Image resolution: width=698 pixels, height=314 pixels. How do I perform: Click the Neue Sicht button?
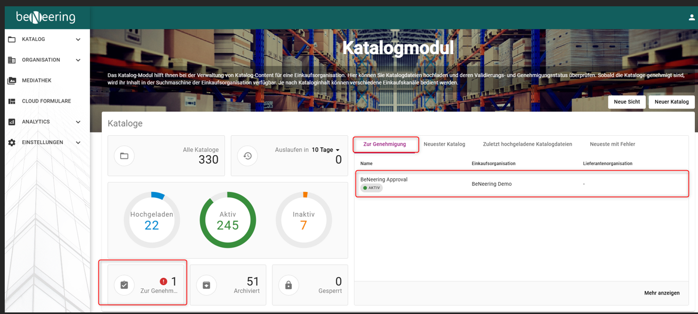point(626,102)
